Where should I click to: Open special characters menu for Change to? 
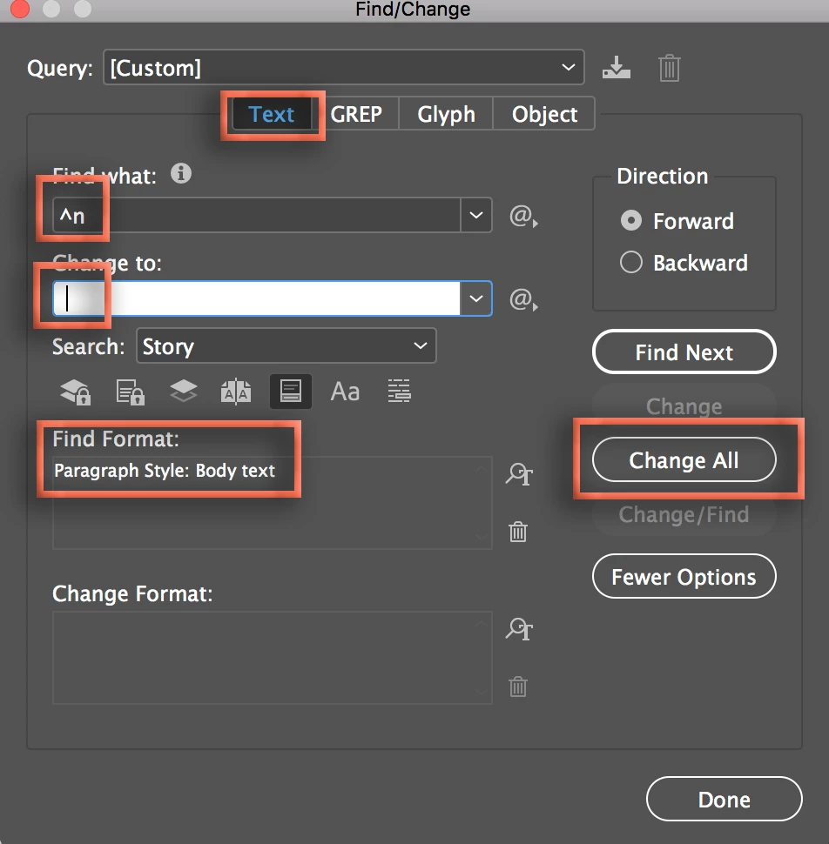pyautogui.click(x=523, y=299)
